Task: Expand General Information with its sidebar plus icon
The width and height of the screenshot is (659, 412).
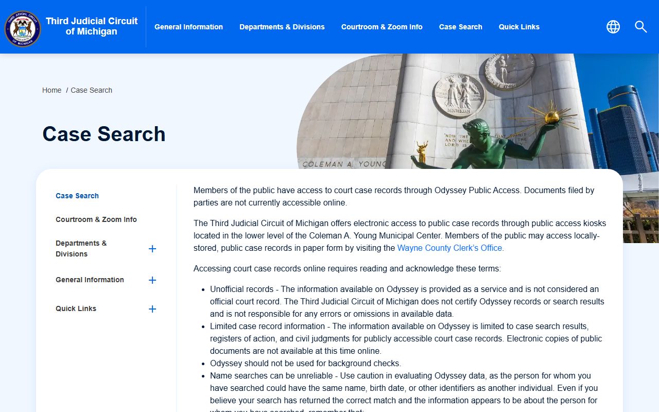Action: pyautogui.click(x=152, y=280)
